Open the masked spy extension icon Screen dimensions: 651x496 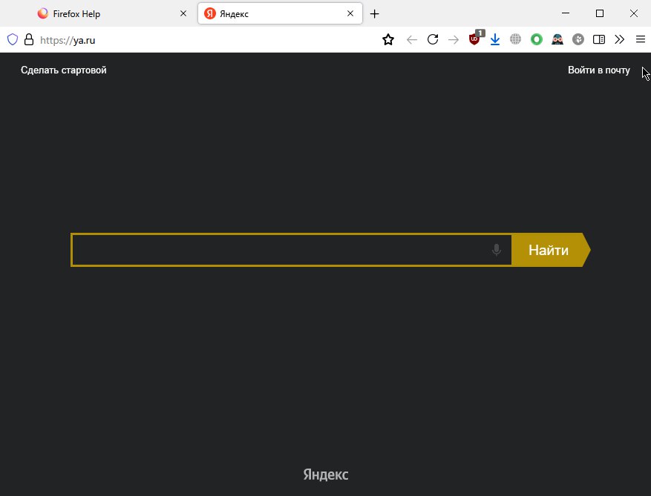tap(557, 39)
